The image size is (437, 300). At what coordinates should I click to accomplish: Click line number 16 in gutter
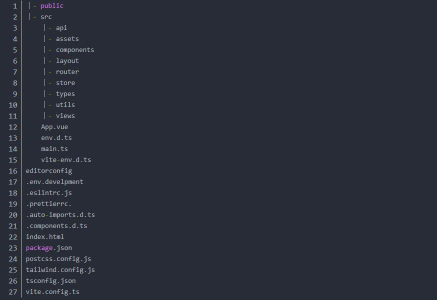[13, 171]
